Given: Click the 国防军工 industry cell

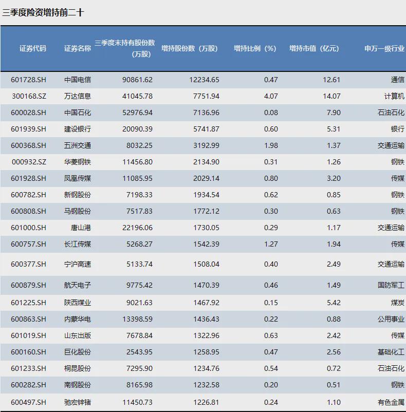Looking at the screenshot, I should [391, 285].
